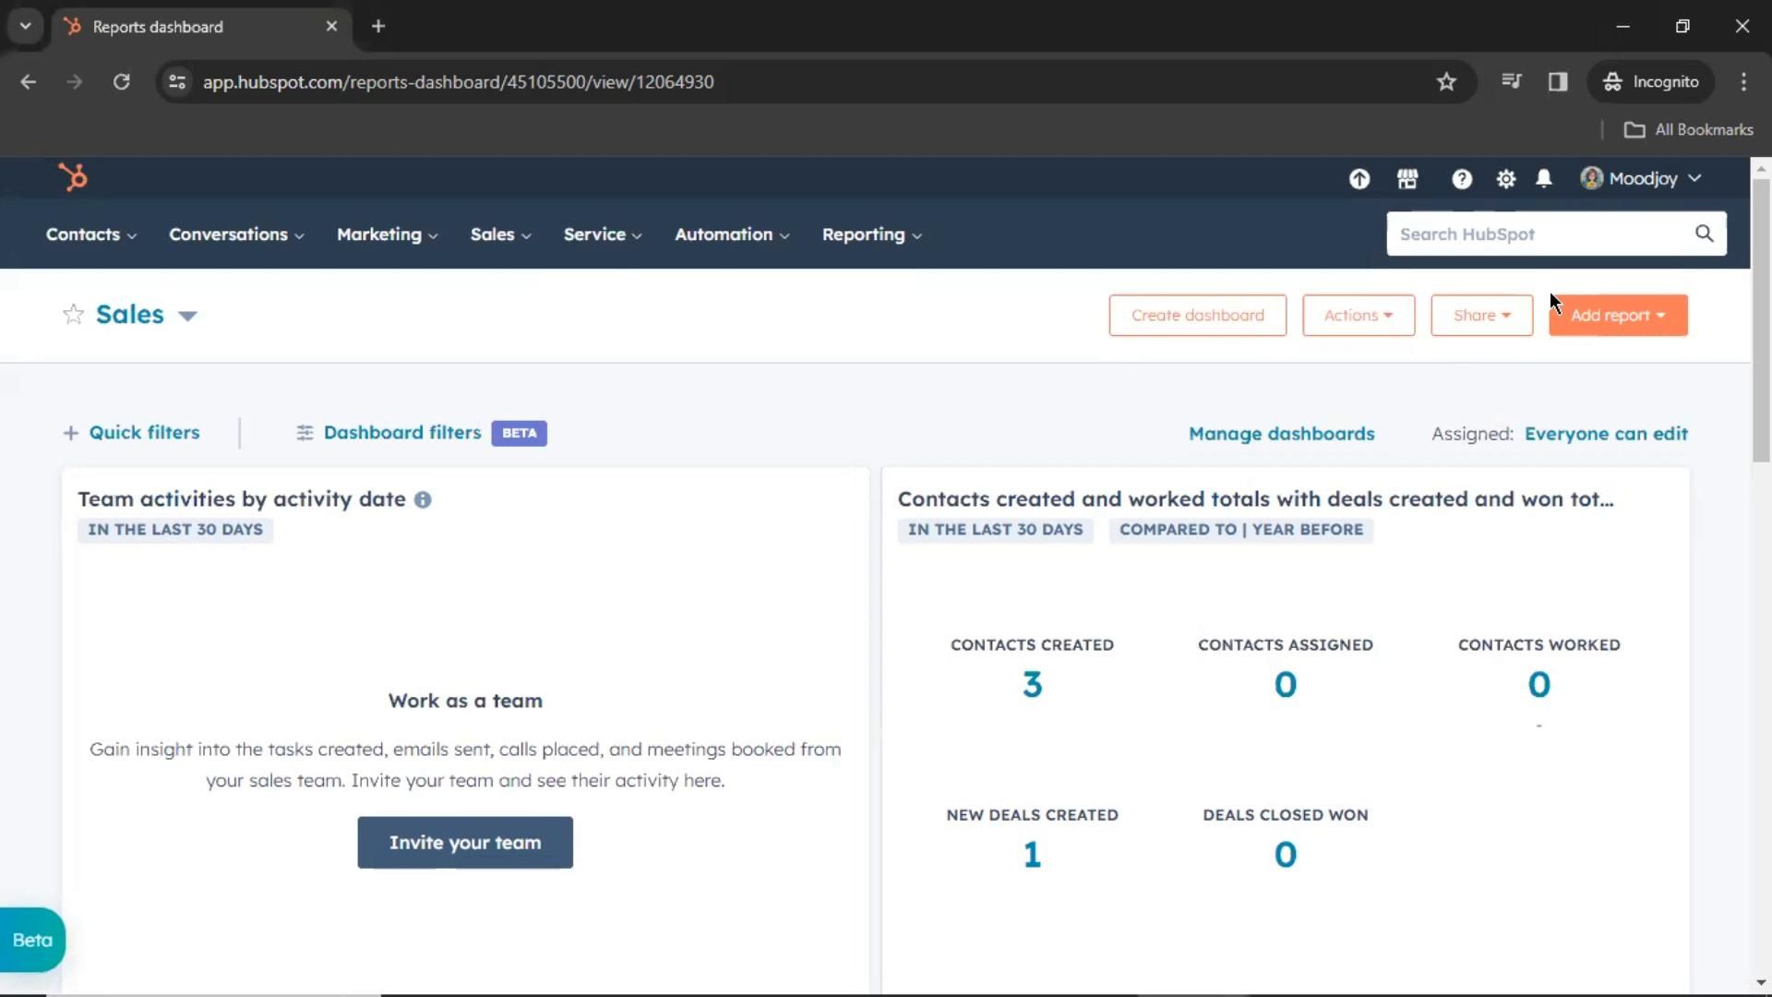Open the Contacts navigation menu
The height and width of the screenshot is (997, 1772).
coord(90,234)
